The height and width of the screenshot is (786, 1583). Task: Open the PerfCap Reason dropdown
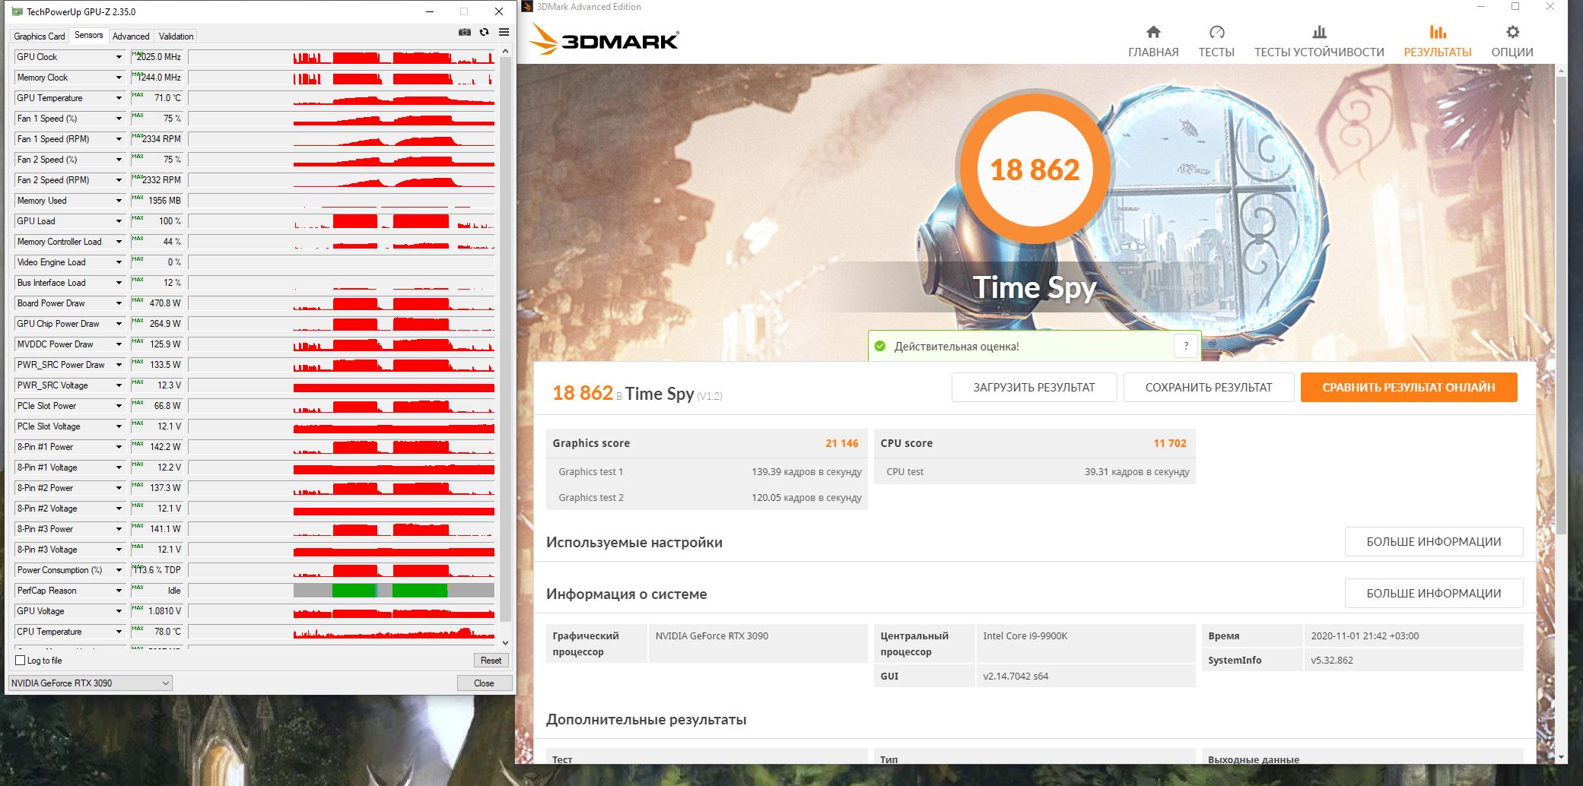119,591
